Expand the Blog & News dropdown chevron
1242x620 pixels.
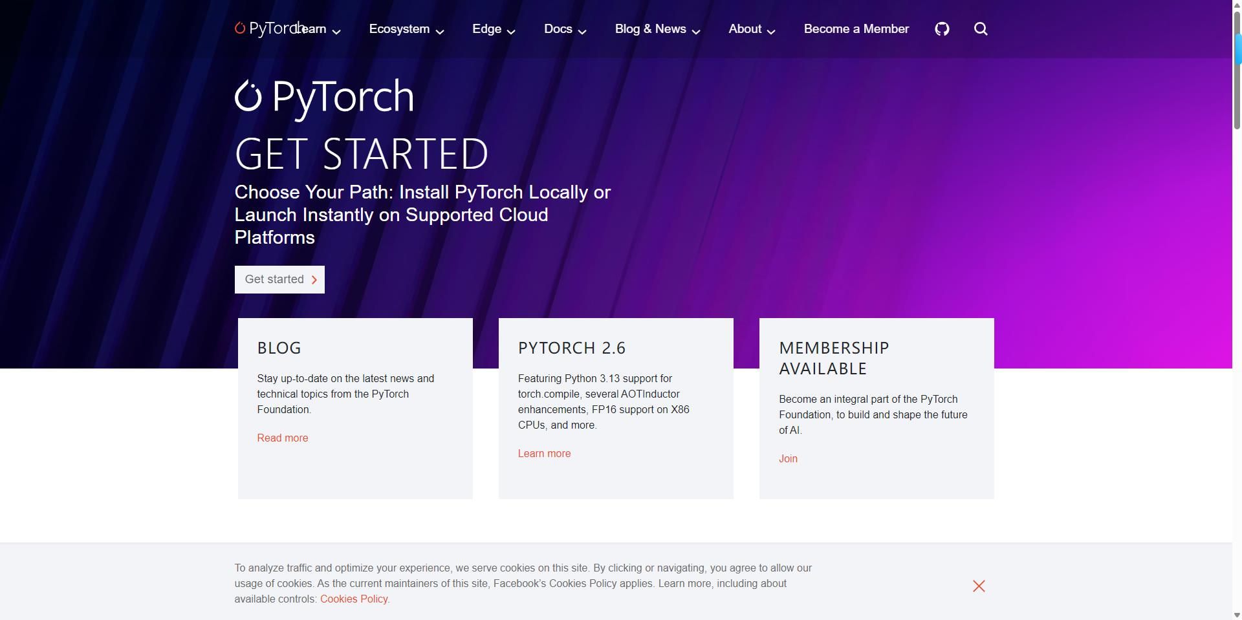click(x=696, y=31)
